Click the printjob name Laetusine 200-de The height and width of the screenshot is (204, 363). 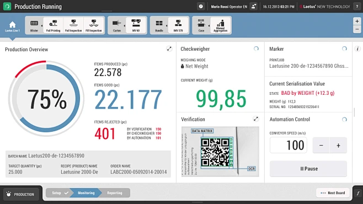[x=308, y=66]
